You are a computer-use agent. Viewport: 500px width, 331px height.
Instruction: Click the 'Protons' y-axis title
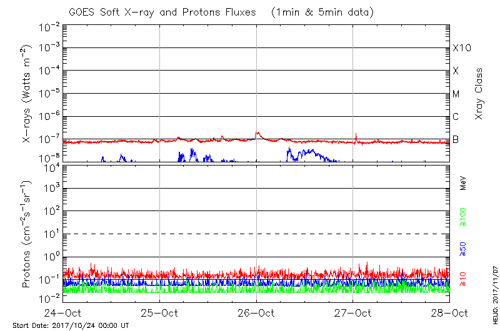(27, 234)
